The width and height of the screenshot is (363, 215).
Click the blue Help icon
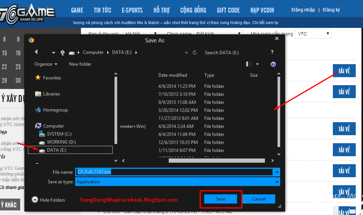point(273,64)
